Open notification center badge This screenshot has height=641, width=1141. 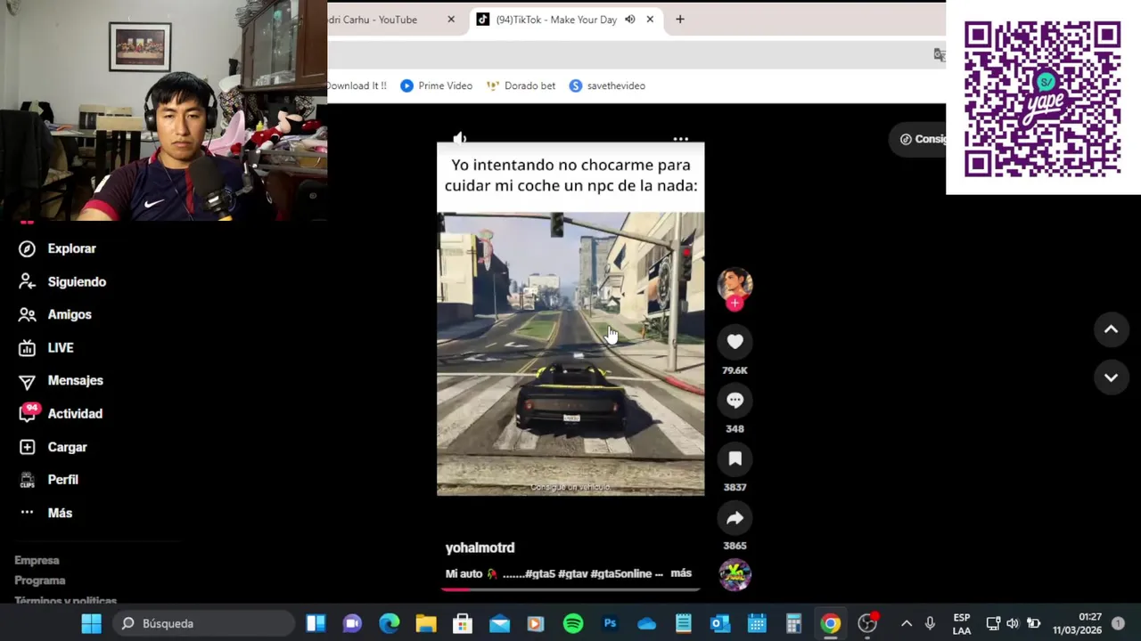pyautogui.click(x=1119, y=623)
